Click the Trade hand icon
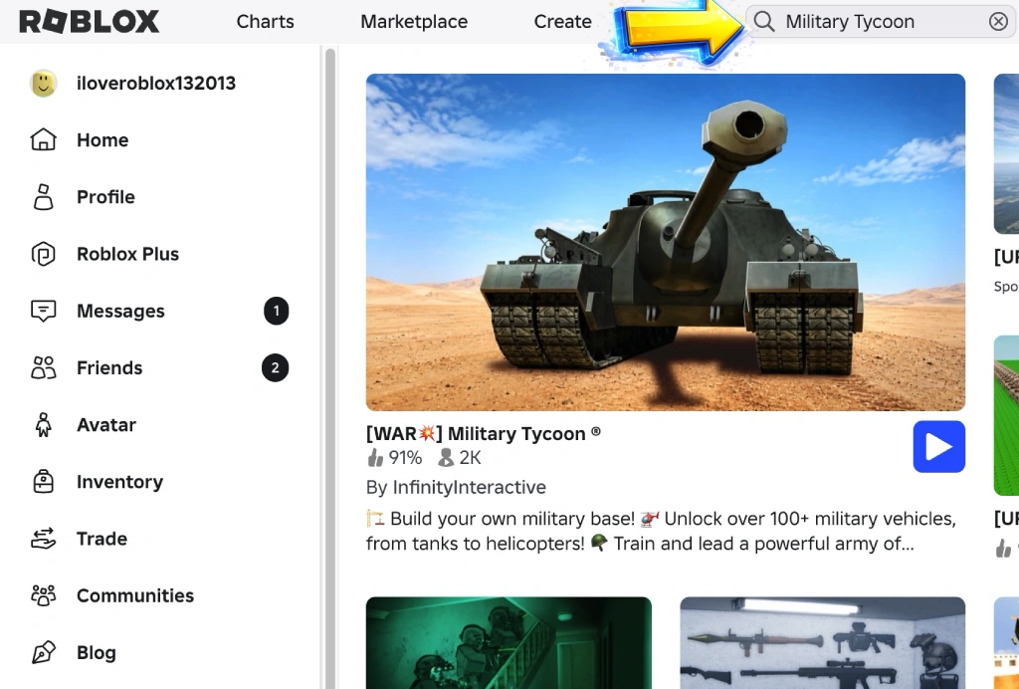Image resolution: width=1019 pixels, height=689 pixels. [44, 539]
